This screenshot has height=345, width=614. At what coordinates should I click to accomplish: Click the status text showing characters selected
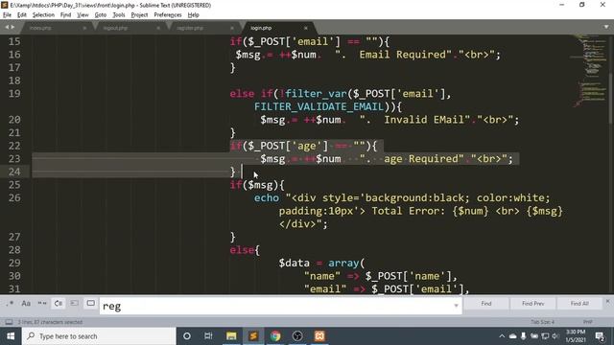coord(50,322)
